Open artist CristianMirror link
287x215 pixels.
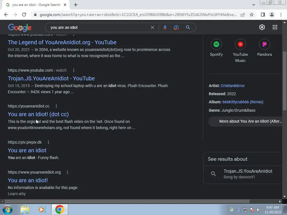pyautogui.click(x=233, y=86)
